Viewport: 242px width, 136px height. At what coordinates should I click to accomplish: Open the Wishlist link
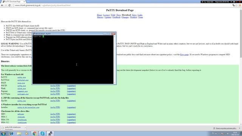[133, 17]
